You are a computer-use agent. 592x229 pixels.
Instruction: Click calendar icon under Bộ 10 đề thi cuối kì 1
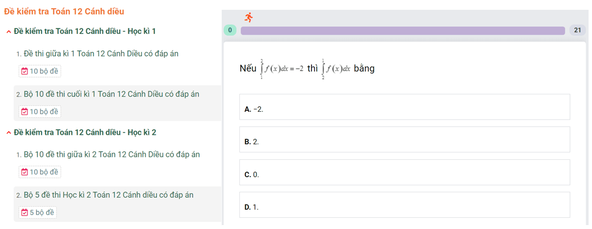click(x=25, y=112)
